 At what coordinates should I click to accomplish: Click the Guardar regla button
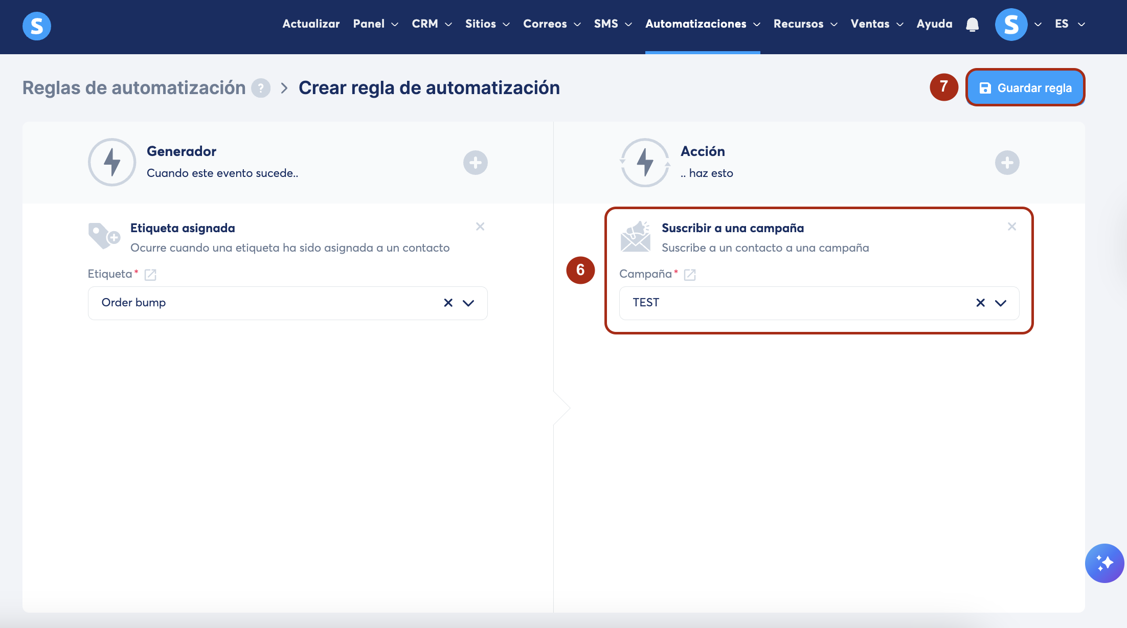[x=1025, y=88]
